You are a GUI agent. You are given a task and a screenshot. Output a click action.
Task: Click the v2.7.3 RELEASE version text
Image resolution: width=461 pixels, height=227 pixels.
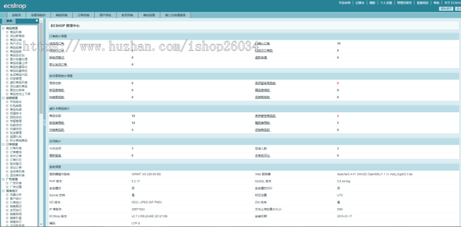(150, 216)
